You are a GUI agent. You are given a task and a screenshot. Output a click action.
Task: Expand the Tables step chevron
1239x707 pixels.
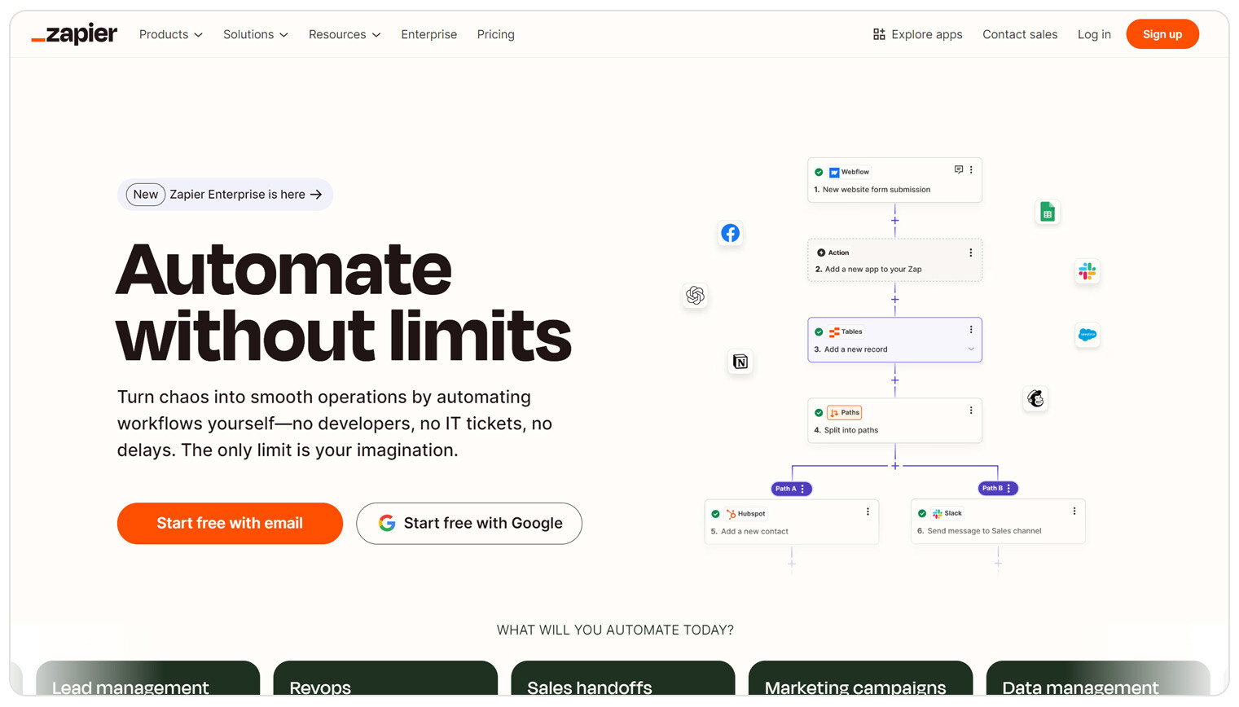[971, 349]
